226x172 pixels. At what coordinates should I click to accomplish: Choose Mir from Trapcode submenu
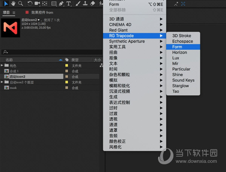pyautogui.click(x=183, y=64)
